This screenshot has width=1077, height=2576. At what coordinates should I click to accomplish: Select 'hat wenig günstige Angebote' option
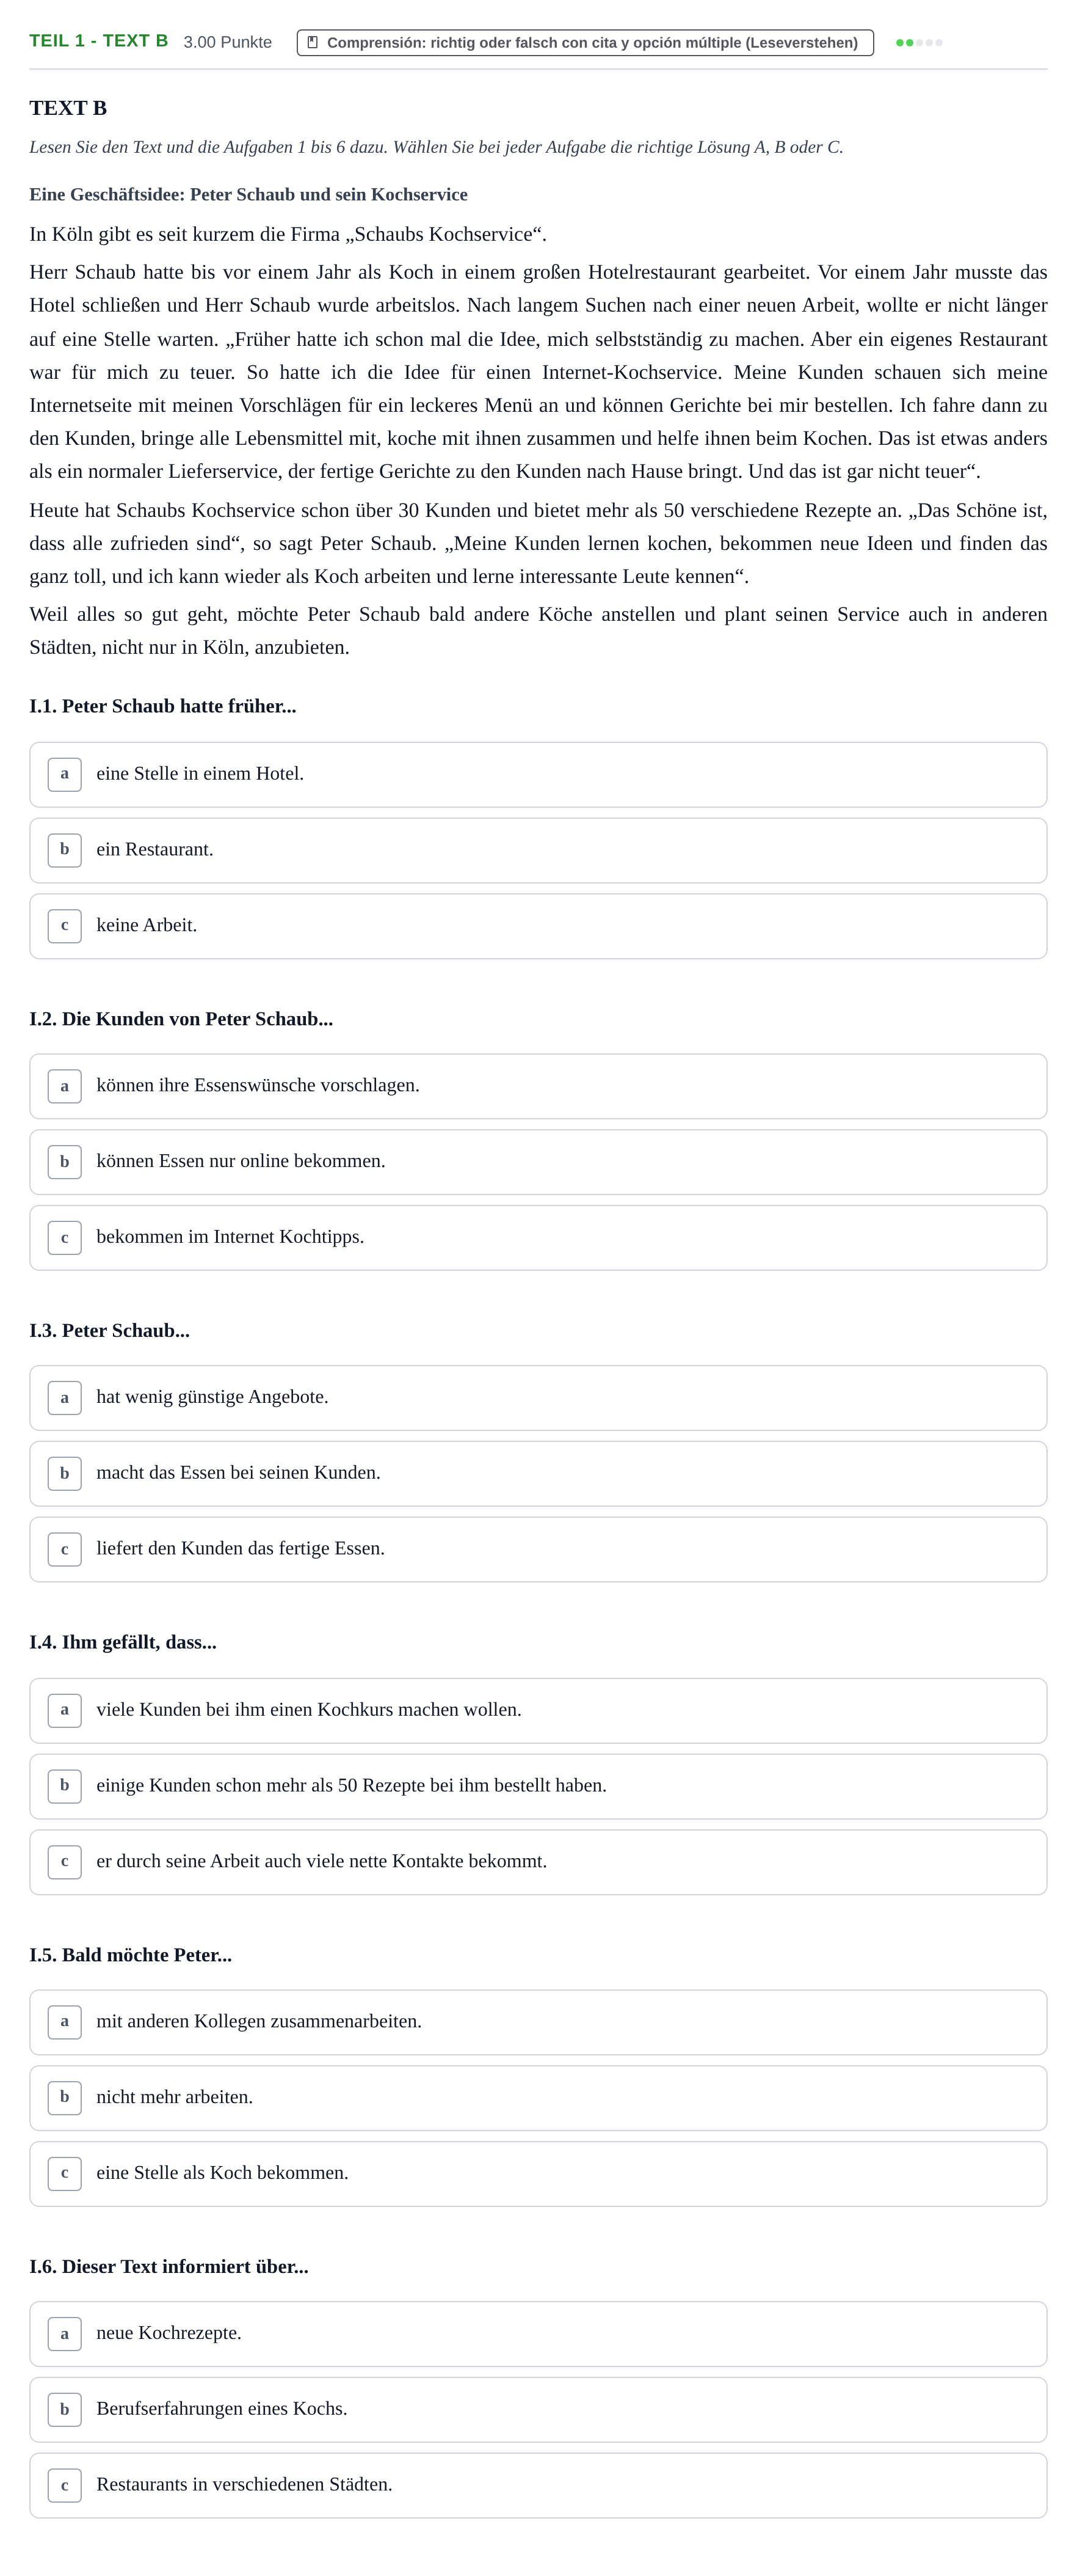point(538,1398)
